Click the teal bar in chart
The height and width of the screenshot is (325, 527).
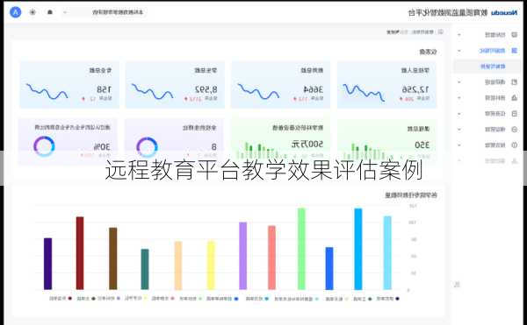pyautogui.click(x=145, y=269)
